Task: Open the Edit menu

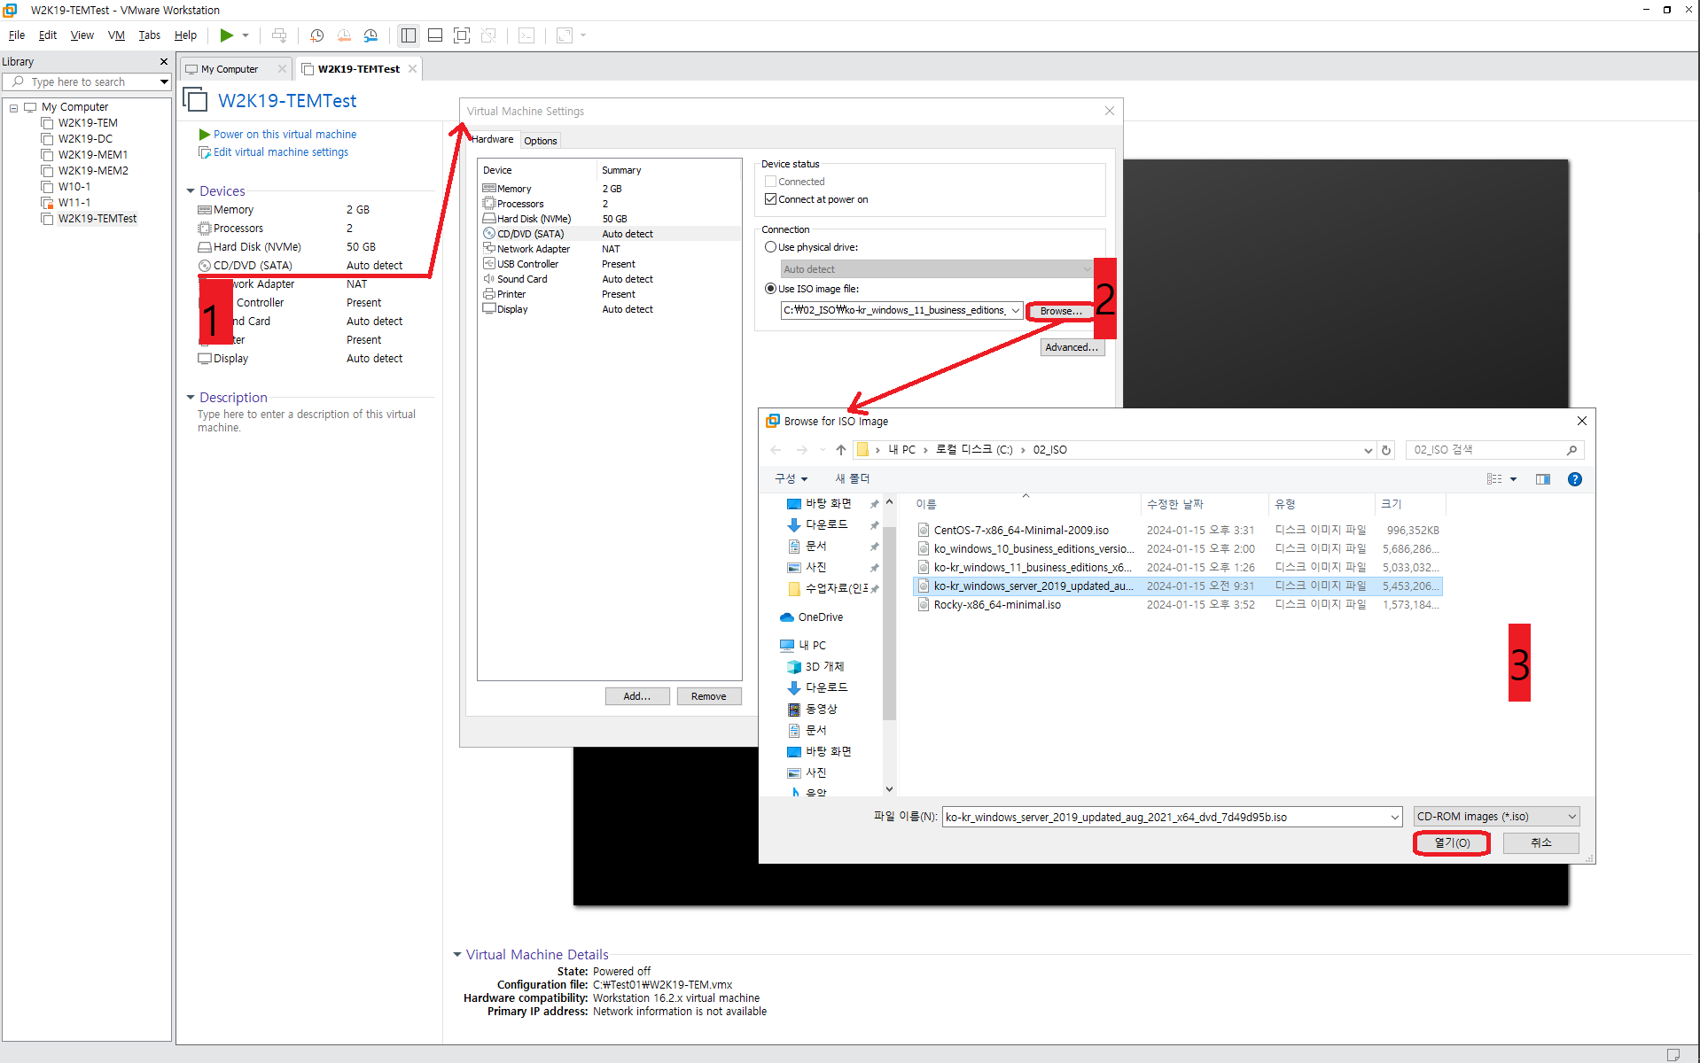Action: coord(48,35)
